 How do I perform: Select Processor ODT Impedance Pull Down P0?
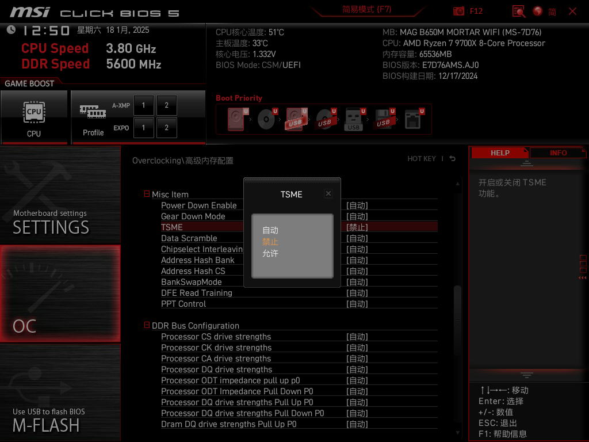[237, 391]
